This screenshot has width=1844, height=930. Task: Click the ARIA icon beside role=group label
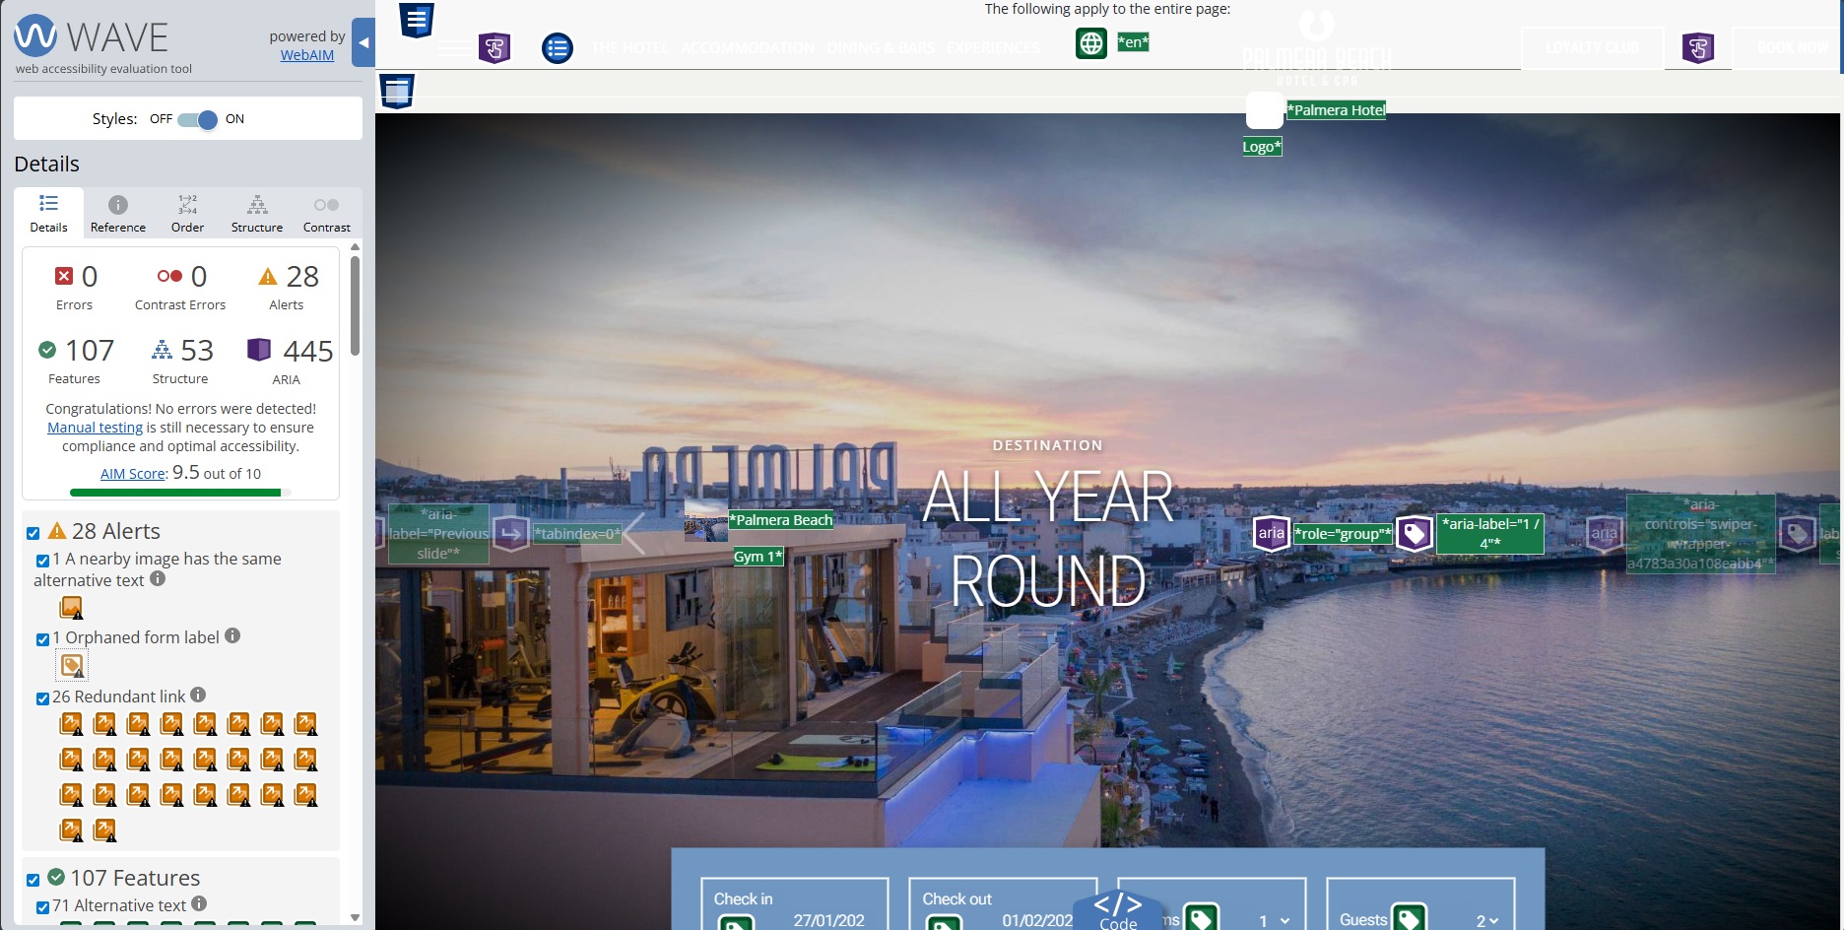point(1271,534)
